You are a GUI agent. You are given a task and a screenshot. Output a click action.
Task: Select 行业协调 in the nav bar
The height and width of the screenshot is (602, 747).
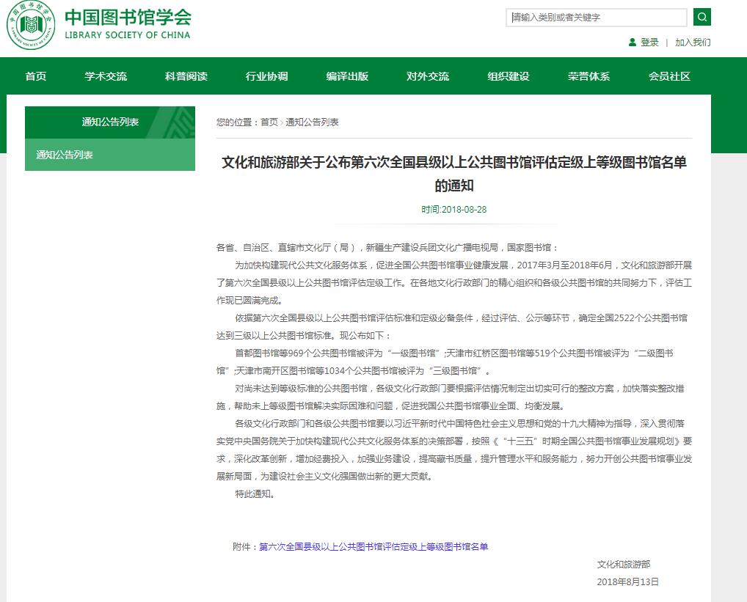tap(266, 76)
